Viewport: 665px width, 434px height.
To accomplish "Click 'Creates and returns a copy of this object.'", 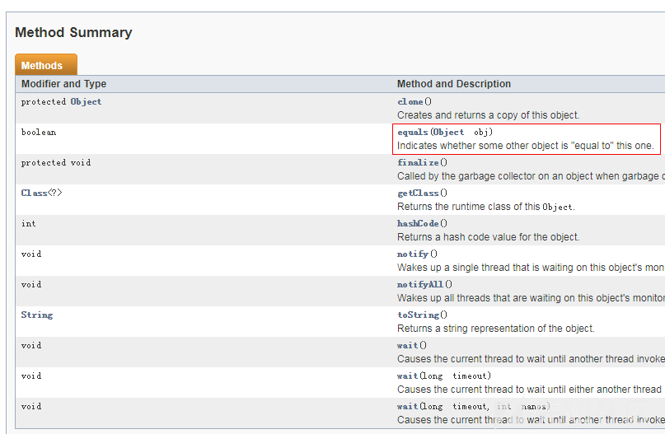I will 488,115.
